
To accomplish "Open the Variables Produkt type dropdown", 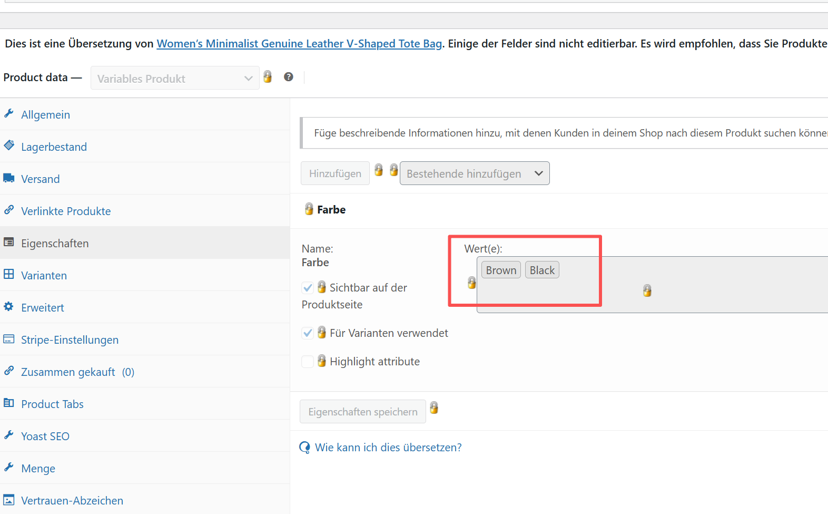I will pos(175,79).
